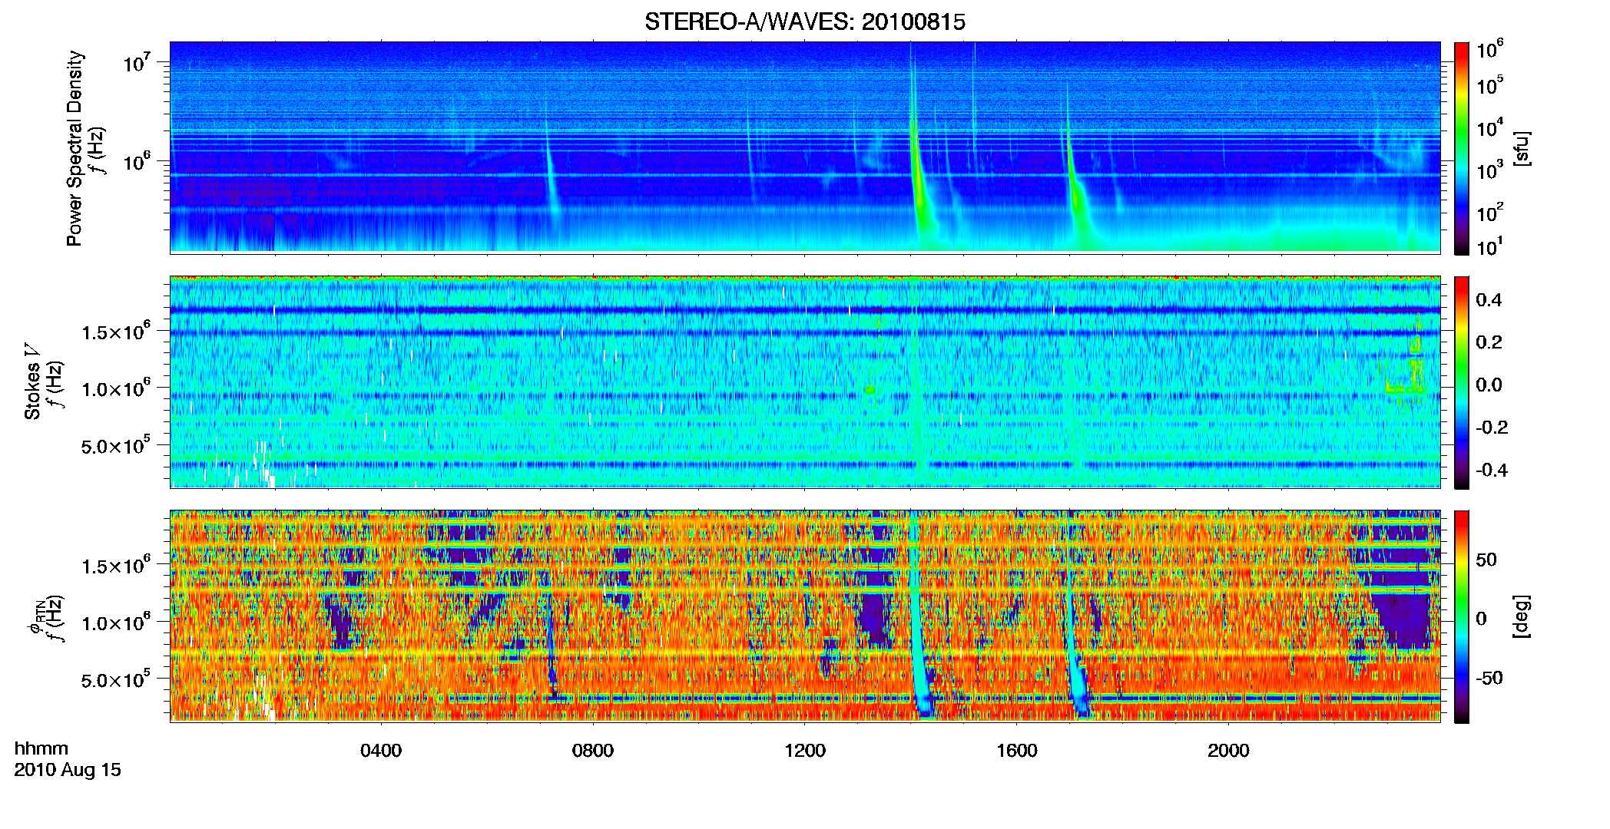Click the 0400 time axis label
This screenshot has height=829, width=1610.
pyautogui.click(x=381, y=750)
